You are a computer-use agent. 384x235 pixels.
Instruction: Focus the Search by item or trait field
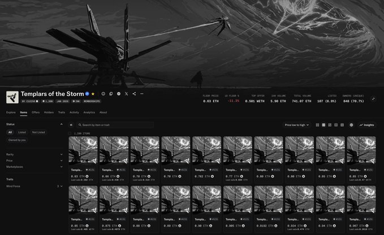(x=115, y=125)
